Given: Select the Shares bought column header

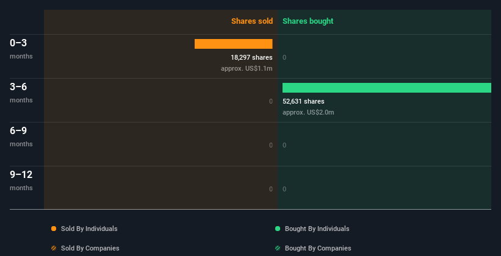Looking at the screenshot, I should pyautogui.click(x=308, y=21).
